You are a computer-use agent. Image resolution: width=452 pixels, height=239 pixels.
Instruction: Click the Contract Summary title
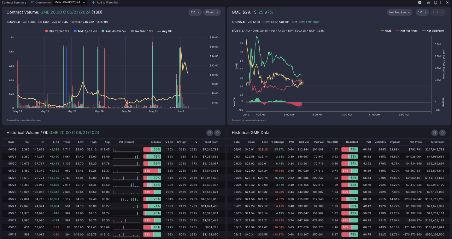pyautogui.click(x=14, y=3)
